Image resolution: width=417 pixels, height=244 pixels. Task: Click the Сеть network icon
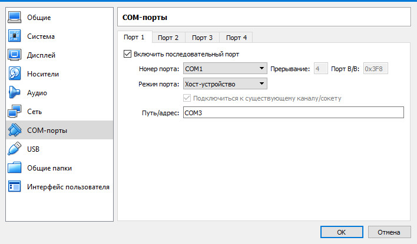point(15,112)
